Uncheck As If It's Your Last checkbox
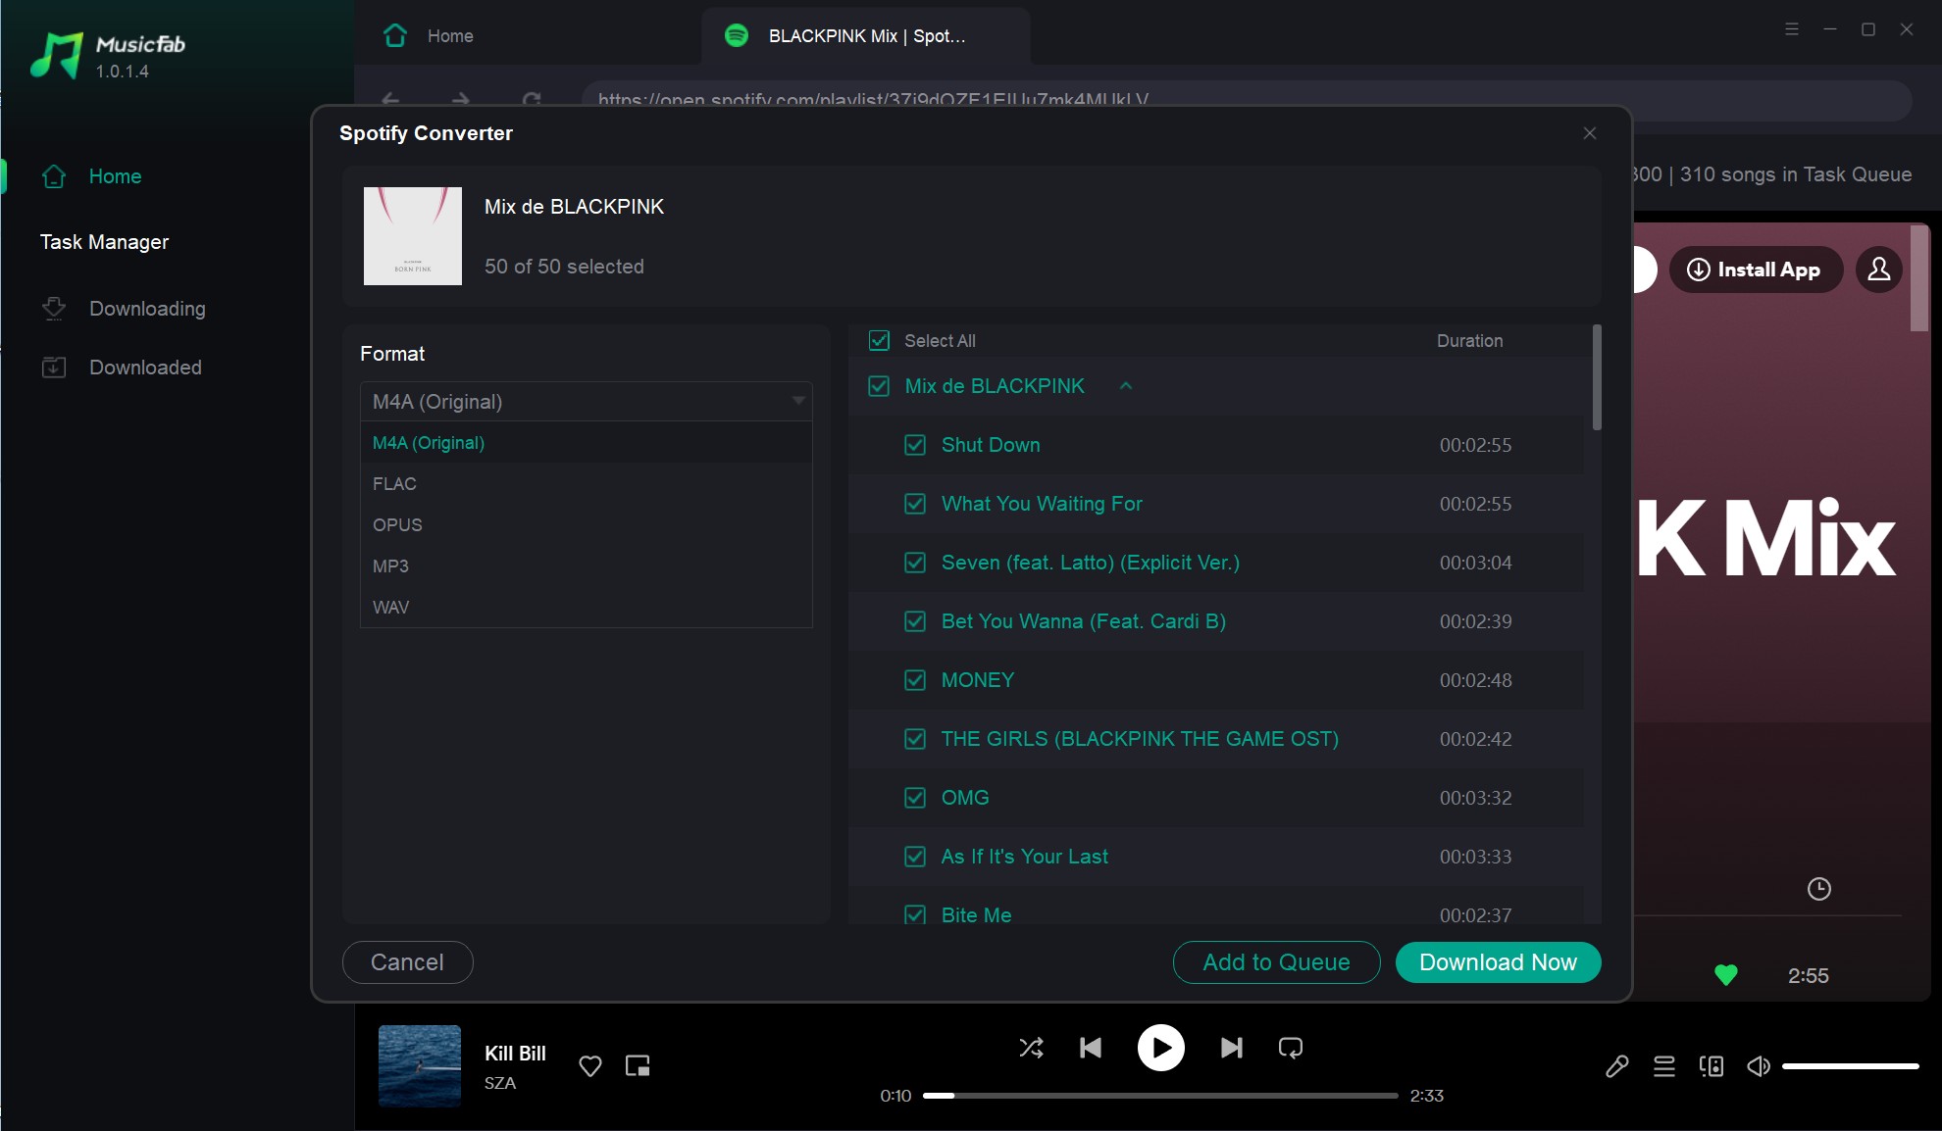Screen dimensions: 1942x1131 click(x=915, y=857)
